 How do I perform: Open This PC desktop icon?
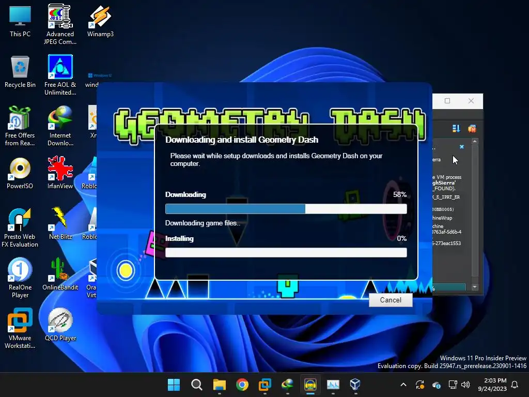[x=20, y=21]
